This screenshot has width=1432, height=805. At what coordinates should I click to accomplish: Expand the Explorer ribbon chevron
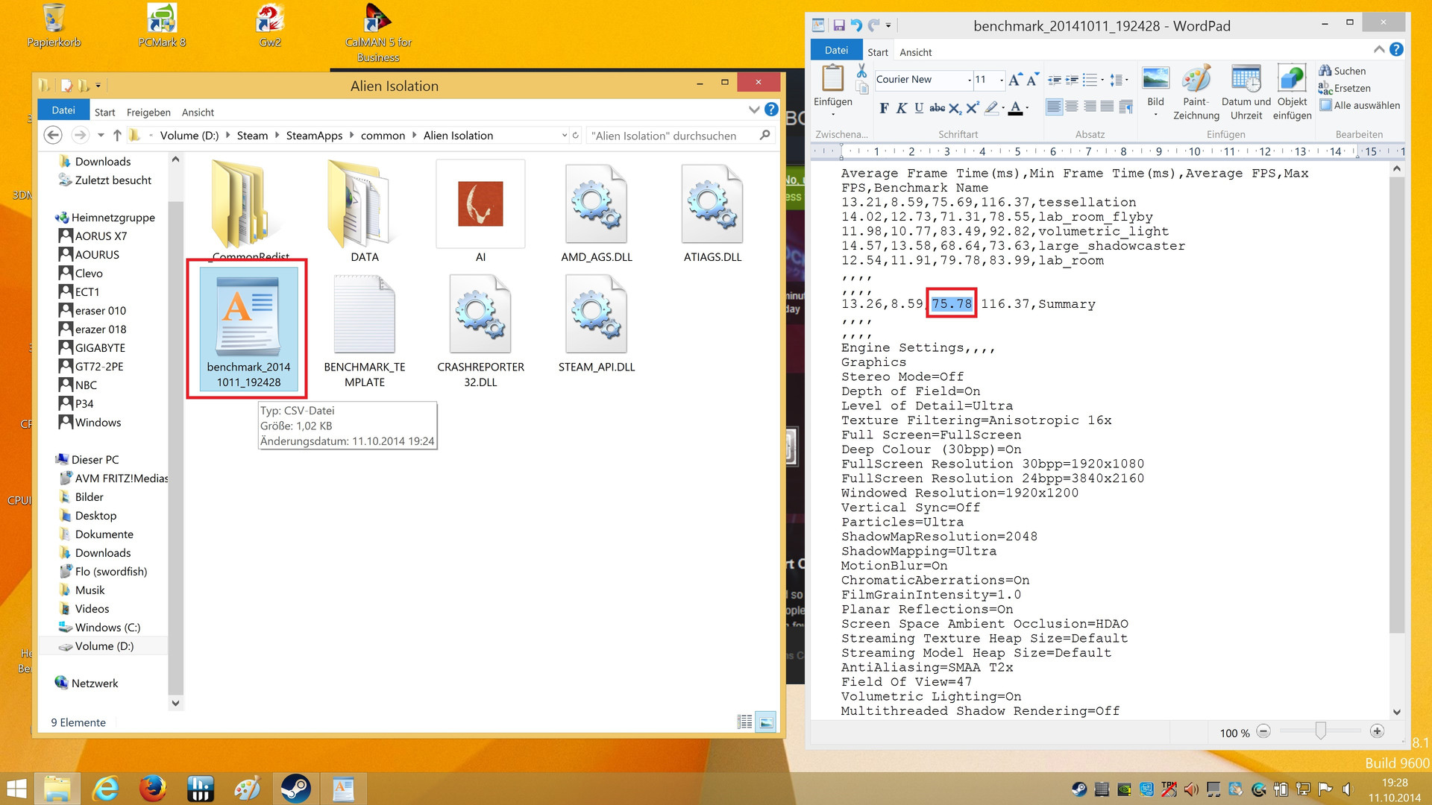click(754, 110)
